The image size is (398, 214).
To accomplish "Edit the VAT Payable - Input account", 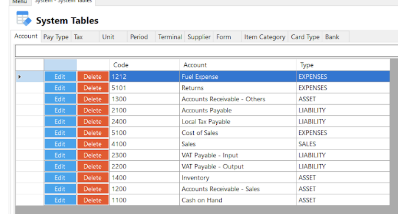I will click(60, 155).
